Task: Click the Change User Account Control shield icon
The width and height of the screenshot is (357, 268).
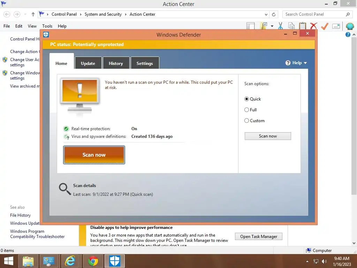Action: pyautogui.click(x=5, y=60)
